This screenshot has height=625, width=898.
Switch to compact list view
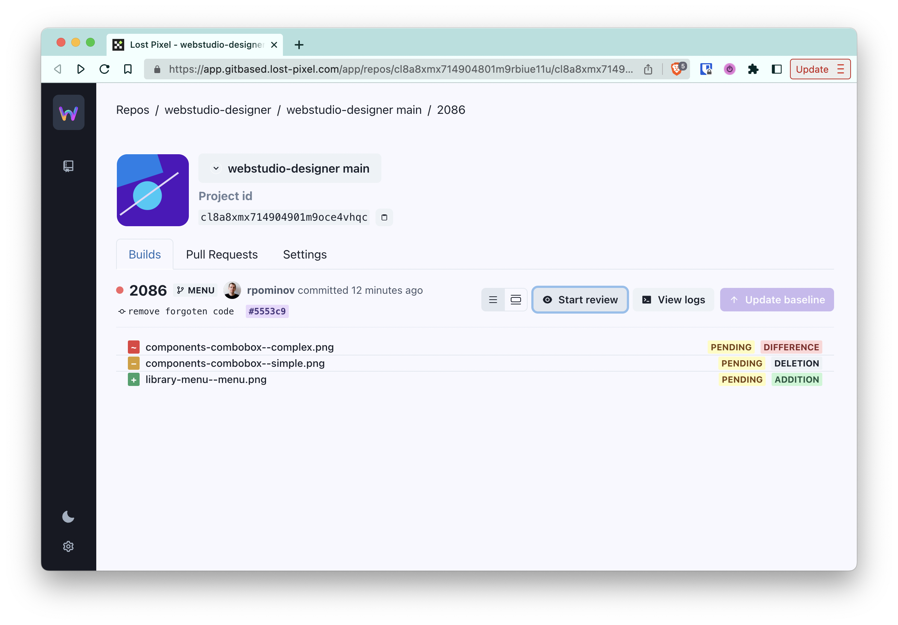point(493,300)
